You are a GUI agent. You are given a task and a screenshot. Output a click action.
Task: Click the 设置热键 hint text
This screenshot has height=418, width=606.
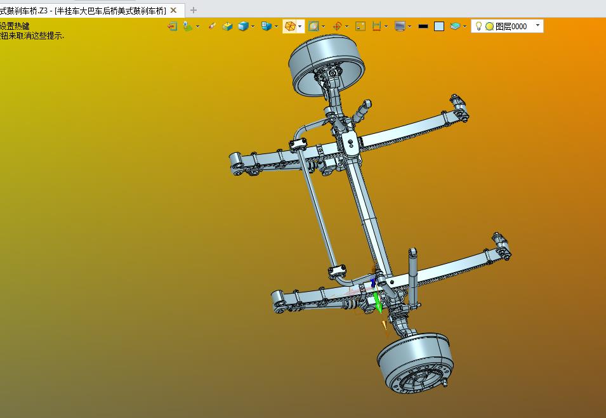[x=15, y=26]
